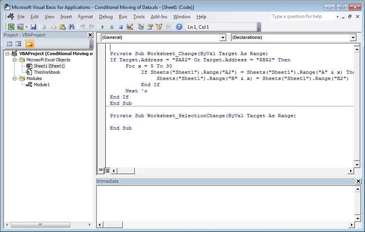365x232 pixels.
Task: Open the Insert menu
Action: tap(66, 17)
